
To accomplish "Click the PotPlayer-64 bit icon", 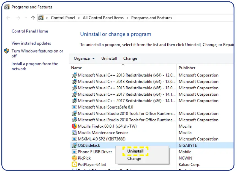I will pyautogui.click(x=74, y=164).
